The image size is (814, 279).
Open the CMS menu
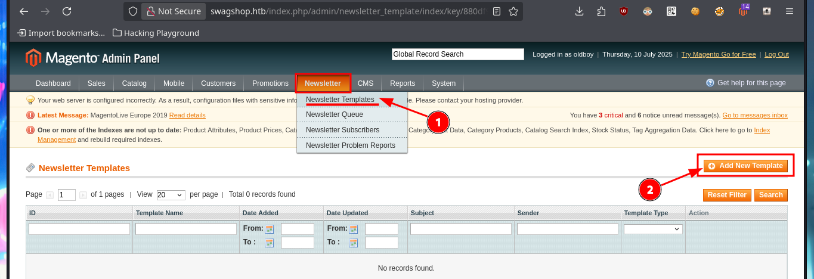click(366, 83)
